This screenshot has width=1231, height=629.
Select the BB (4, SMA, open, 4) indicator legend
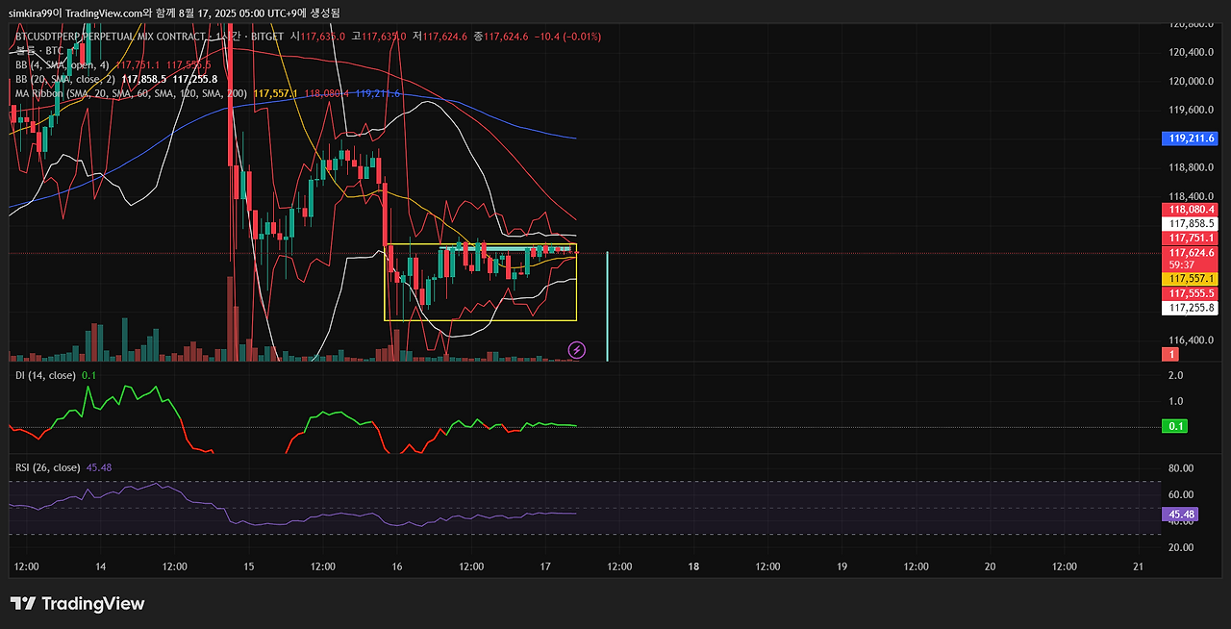(62, 64)
